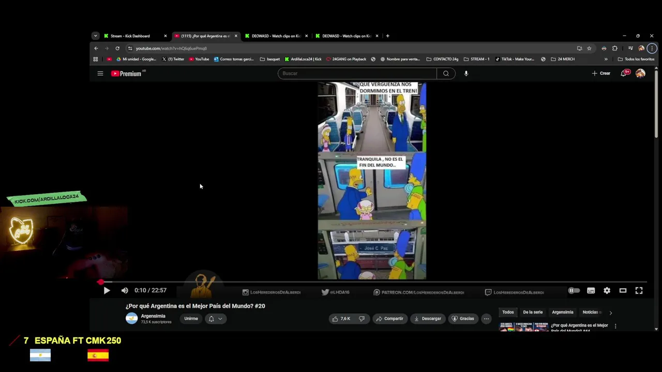Open the Argensimia channel name link
The width and height of the screenshot is (662, 372).
click(x=153, y=316)
